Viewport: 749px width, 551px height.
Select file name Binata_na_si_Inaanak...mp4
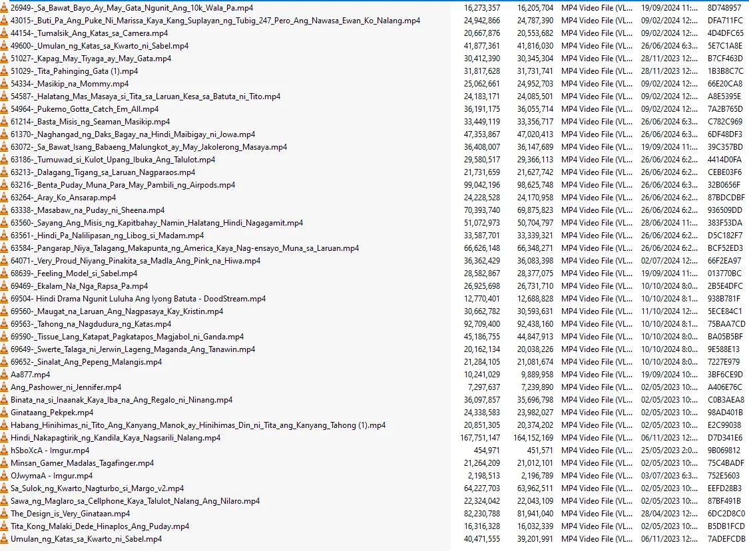point(122,400)
